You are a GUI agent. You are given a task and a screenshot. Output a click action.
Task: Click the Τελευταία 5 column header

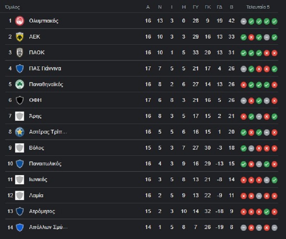point(258,7)
